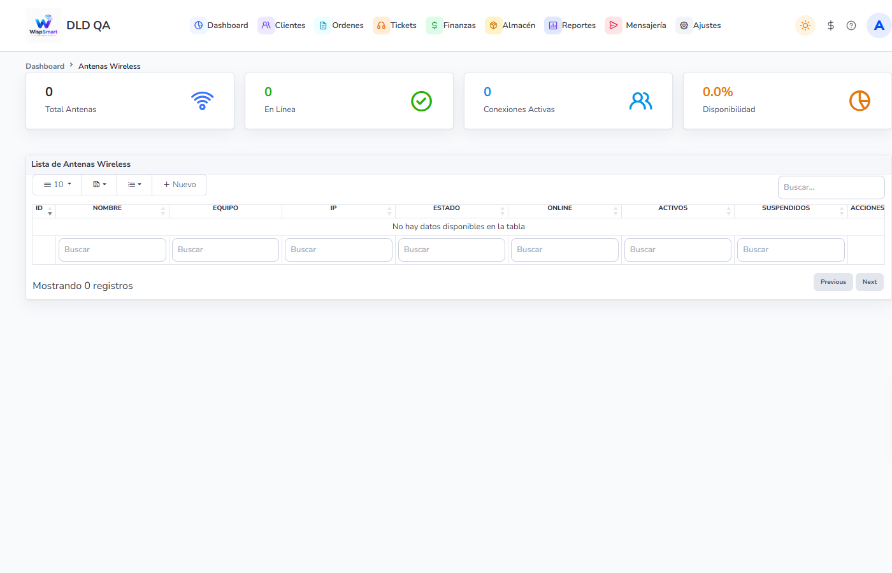Expand the rows-per-page 10 dropdown
Viewport: 892px width, 573px height.
57,185
